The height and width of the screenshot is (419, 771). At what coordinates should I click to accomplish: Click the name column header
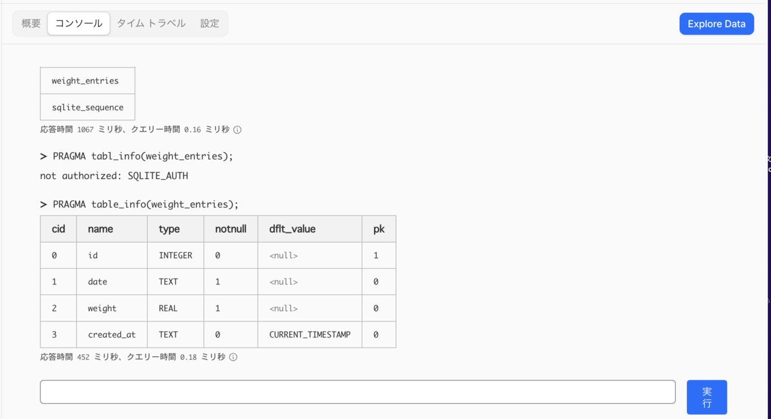(112, 229)
